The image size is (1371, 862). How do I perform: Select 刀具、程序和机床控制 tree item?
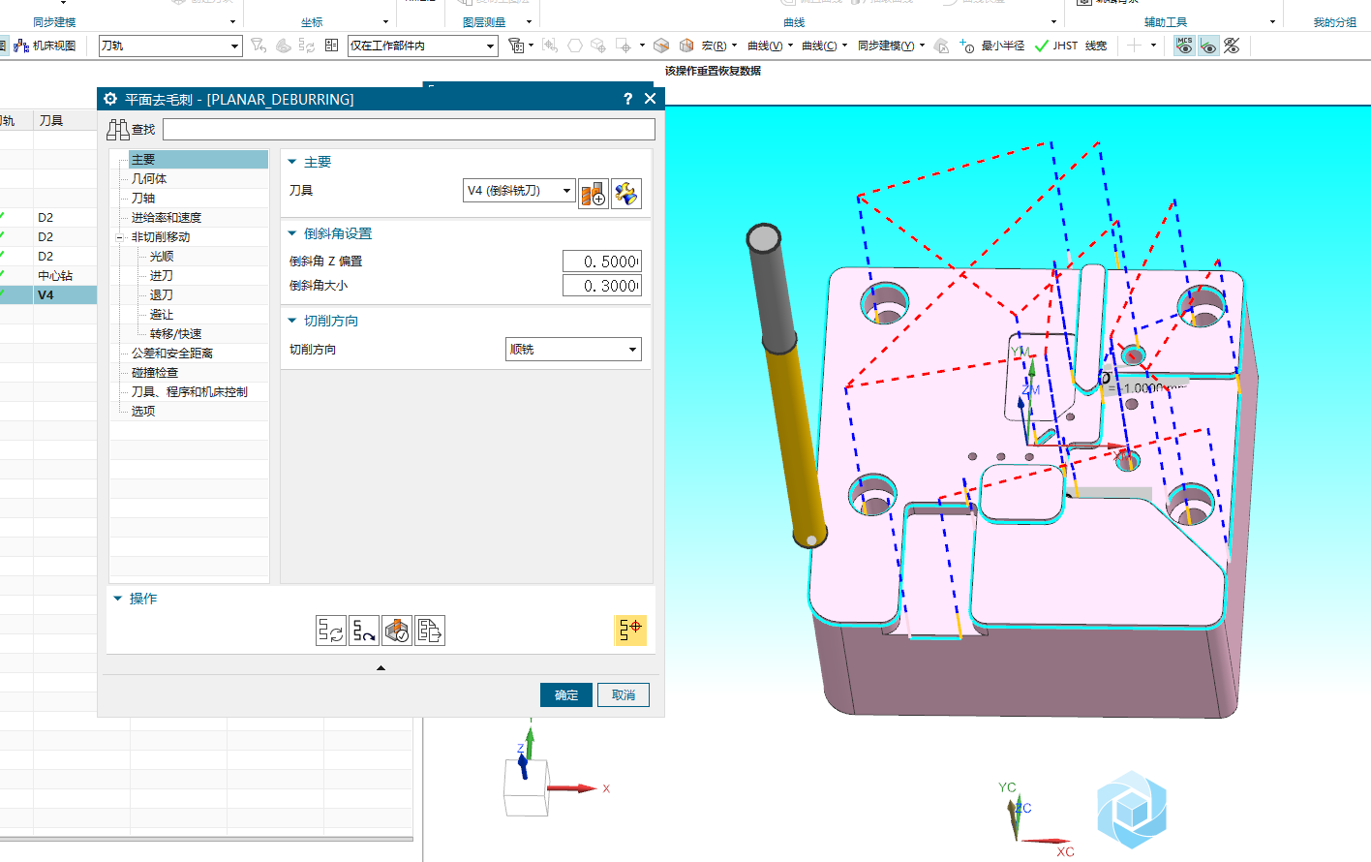[x=190, y=392]
